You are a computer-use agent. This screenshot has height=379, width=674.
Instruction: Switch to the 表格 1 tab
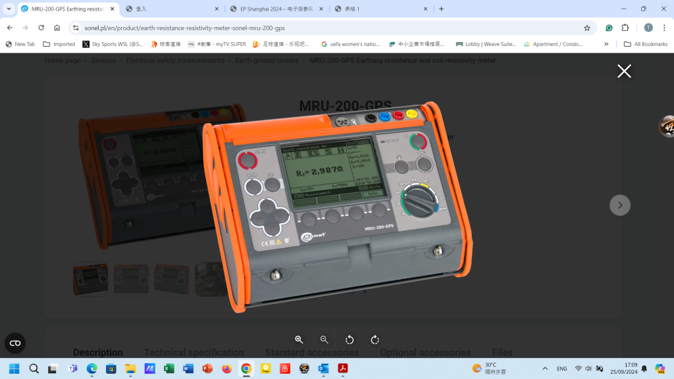[382, 9]
